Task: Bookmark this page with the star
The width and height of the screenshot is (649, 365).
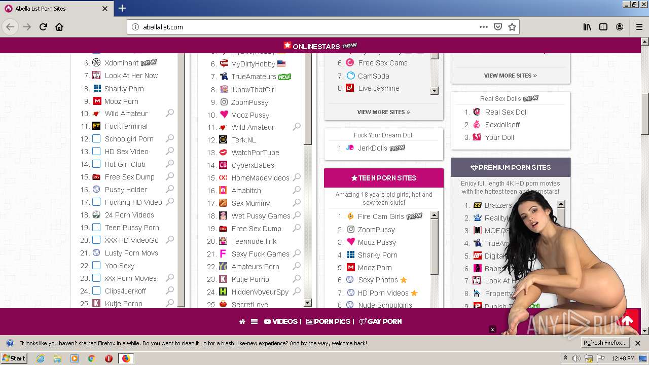Action: coord(512,27)
